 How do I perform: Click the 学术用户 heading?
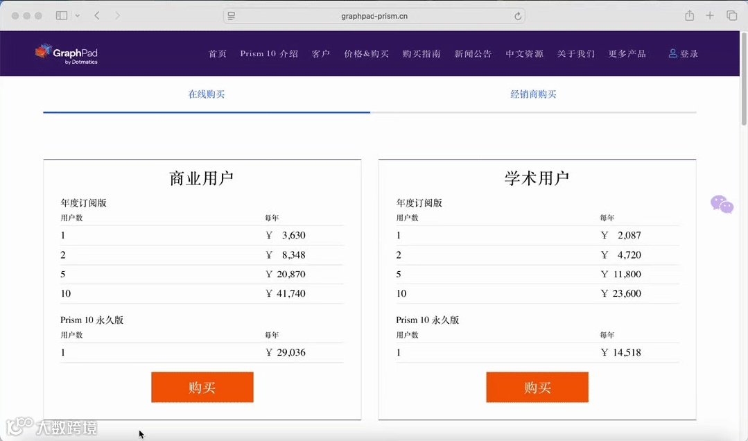(537, 178)
